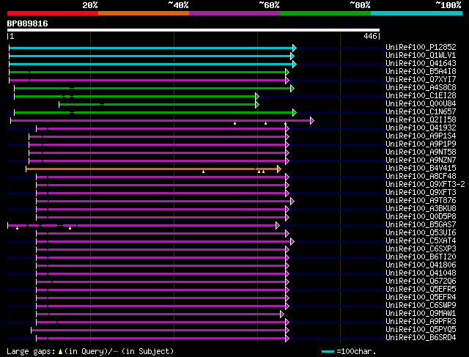Click the first yellow gap marker under B5GAS7
Image resolution: width=469 pixels, height=357 pixels.
pos(18,228)
